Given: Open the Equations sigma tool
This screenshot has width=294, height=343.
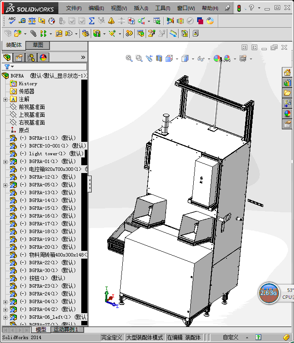Looking at the screenshot, I should coord(92,21).
